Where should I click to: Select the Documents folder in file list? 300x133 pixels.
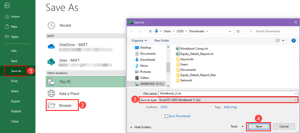click(x=186, y=70)
